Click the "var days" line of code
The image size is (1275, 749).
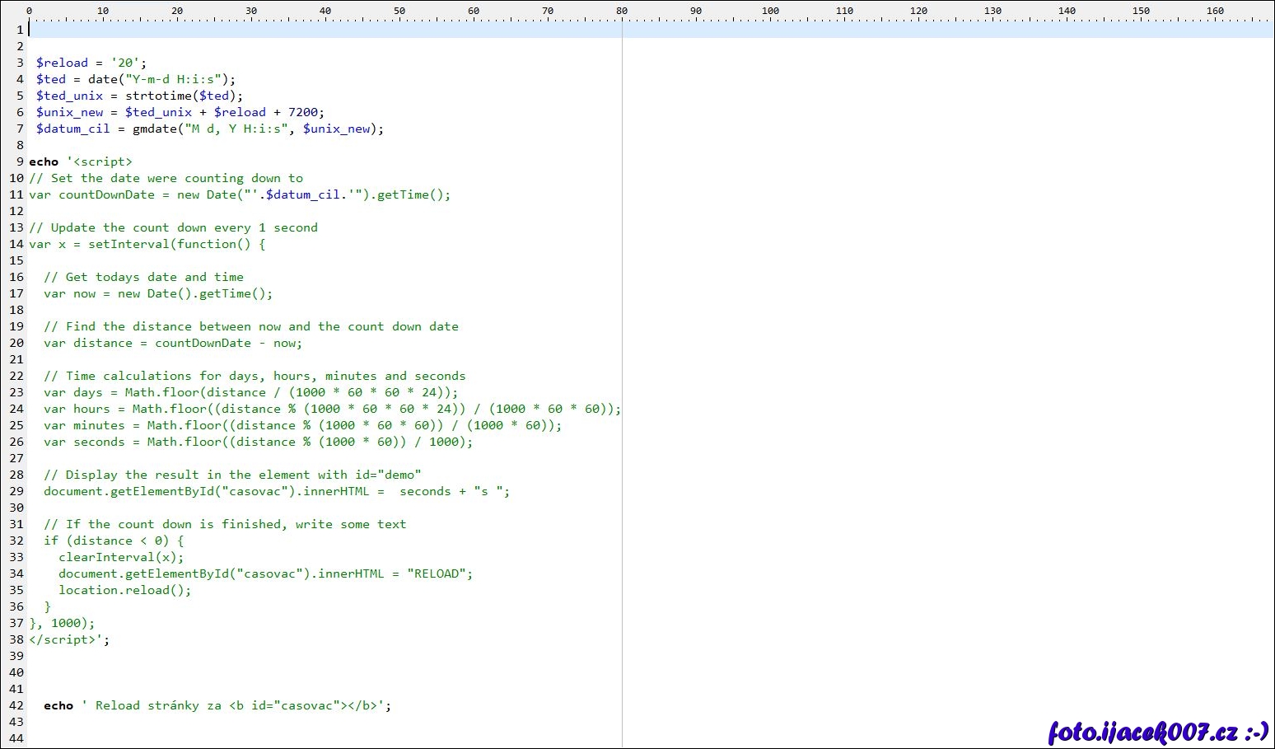(250, 392)
